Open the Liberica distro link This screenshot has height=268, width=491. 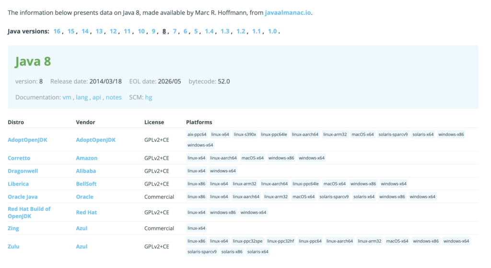tap(18, 184)
